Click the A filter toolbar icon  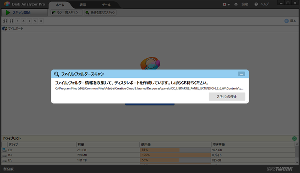click(23, 21)
